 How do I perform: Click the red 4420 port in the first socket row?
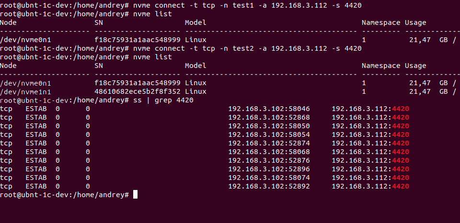tap(401, 109)
